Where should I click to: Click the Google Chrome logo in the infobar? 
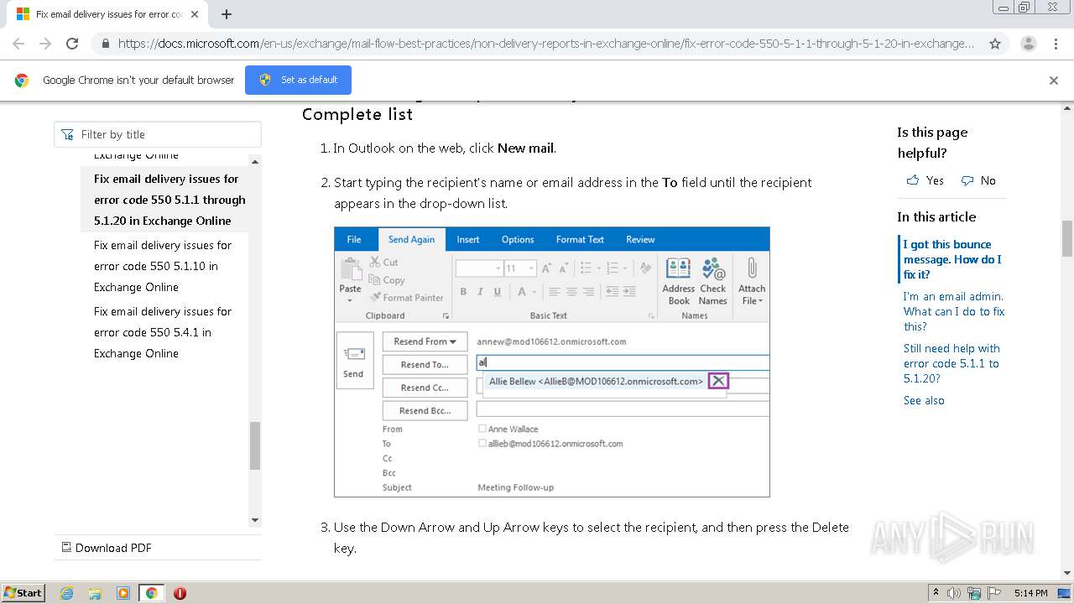(x=22, y=81)
